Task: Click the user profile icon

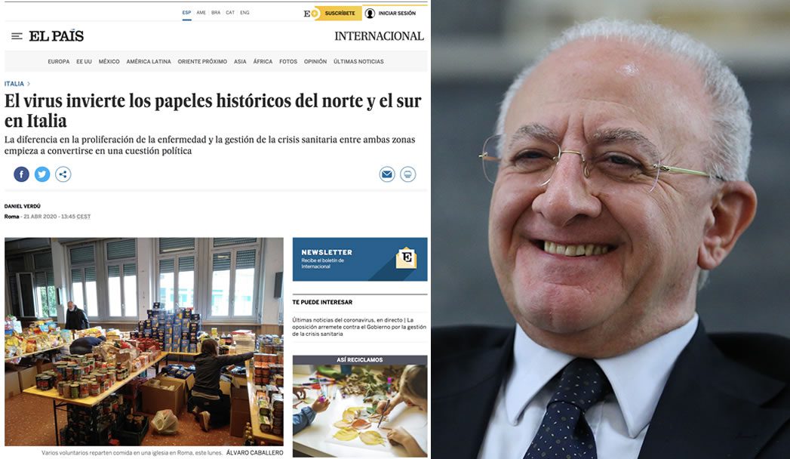Action: (x=370, y=13)
